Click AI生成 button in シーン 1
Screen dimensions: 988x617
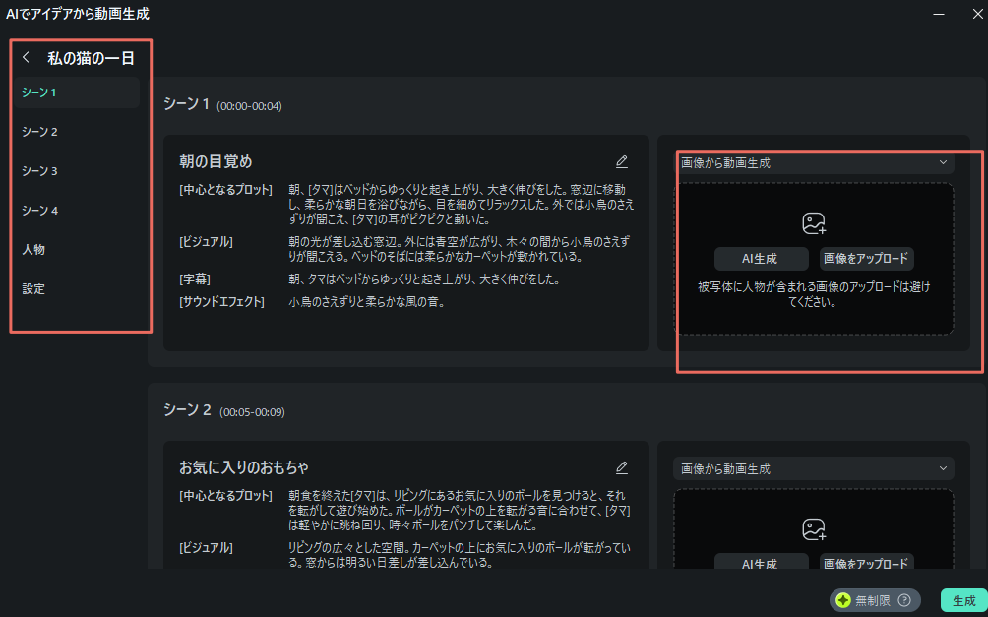coord(761,259)
